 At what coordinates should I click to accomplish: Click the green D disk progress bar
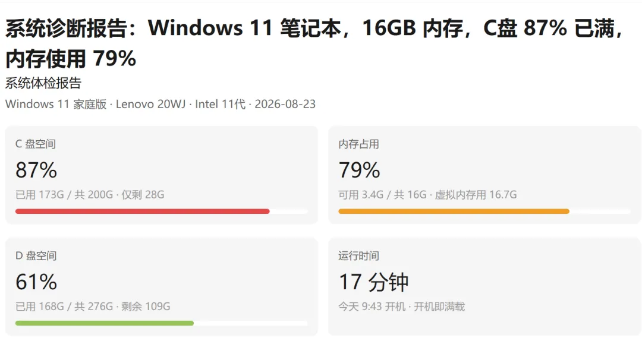[105, 323]
